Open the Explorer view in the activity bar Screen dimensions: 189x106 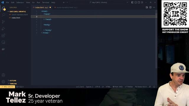[3, 8]
